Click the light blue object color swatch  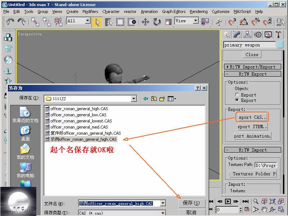click(281, 45)
